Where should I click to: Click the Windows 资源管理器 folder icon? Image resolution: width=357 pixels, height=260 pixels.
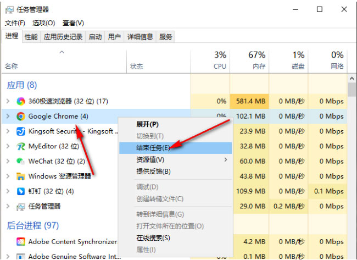(x=21, y=176)
